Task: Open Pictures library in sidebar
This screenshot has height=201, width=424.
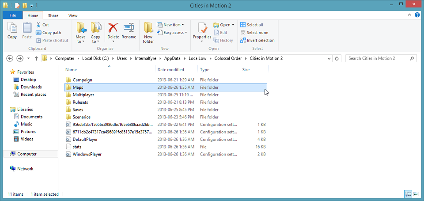Action: [25, 132]
